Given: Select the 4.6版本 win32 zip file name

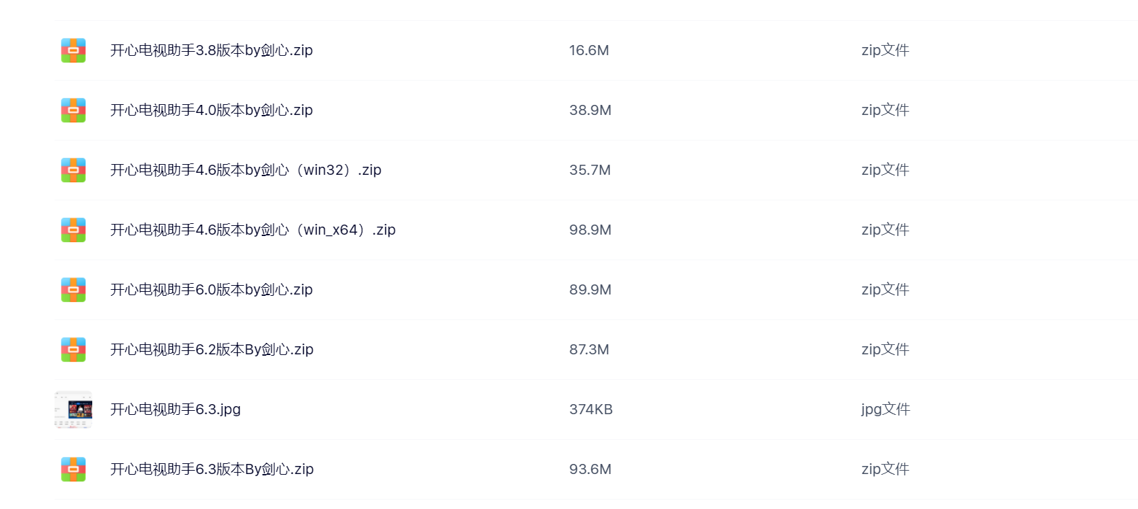Looking at the screenshot, I should tap(246, 170).
